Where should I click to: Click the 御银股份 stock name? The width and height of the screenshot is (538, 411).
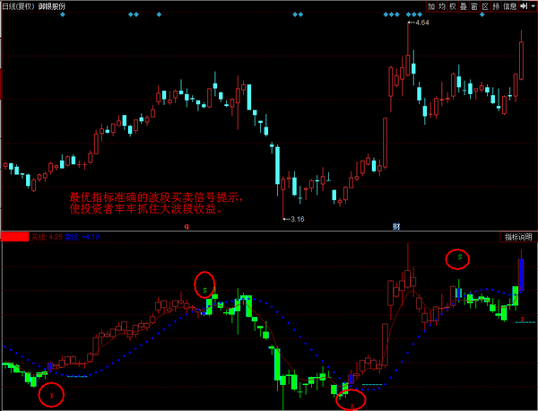coord(51,6)
